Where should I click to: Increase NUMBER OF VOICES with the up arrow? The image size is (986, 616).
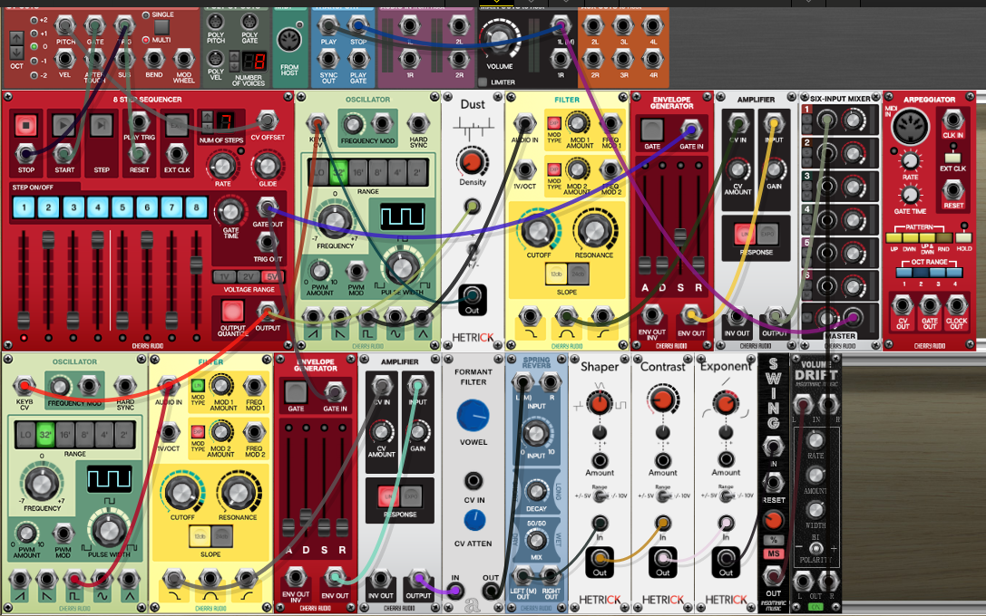(235, 56)
